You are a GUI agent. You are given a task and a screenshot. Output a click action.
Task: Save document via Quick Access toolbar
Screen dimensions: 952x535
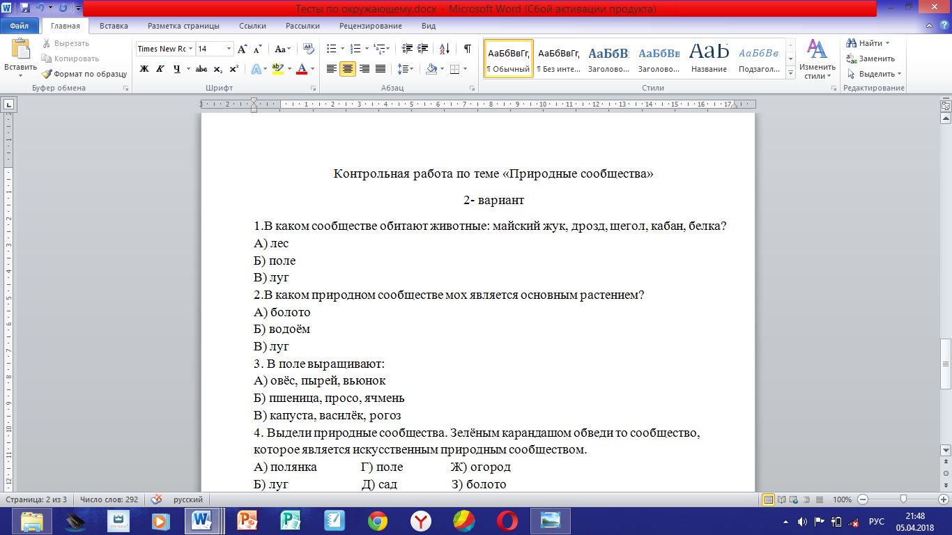[x=25, y=8]
